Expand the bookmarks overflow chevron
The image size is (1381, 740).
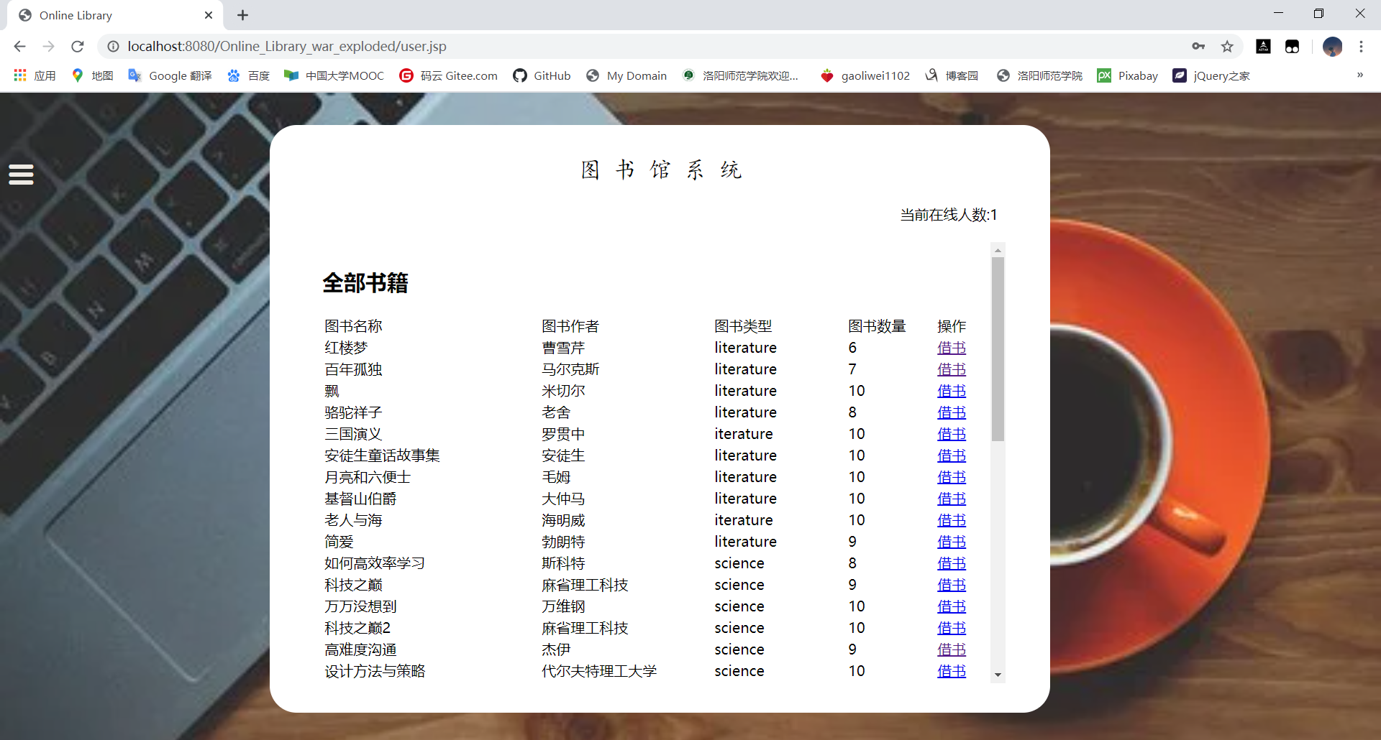pos(1359,75)
